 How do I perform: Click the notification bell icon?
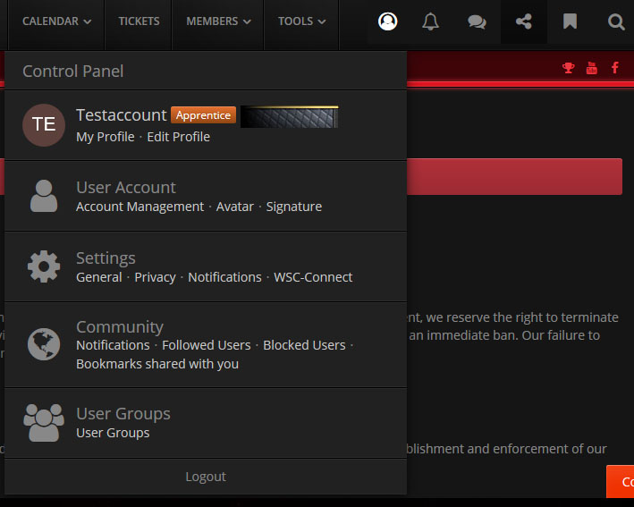(x=431, y=21)
